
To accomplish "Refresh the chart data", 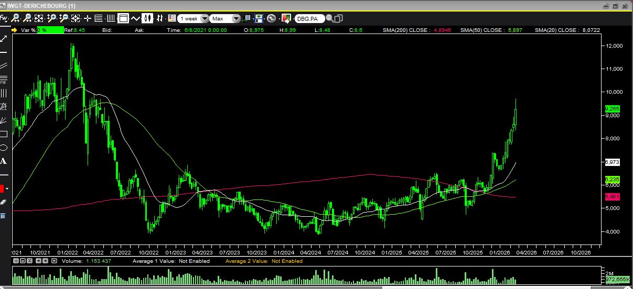I will click(271, 18).
